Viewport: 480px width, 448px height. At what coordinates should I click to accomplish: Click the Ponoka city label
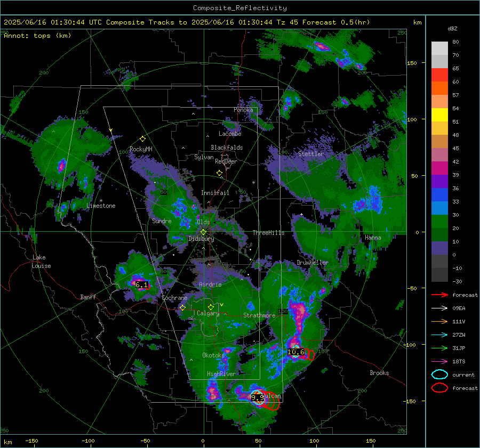243,110
